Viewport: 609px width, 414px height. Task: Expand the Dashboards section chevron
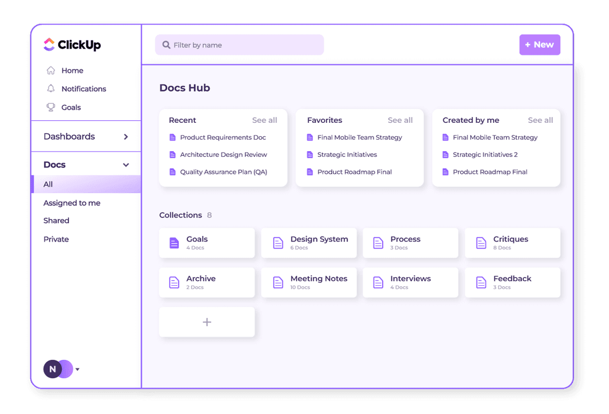click(126, 136)
